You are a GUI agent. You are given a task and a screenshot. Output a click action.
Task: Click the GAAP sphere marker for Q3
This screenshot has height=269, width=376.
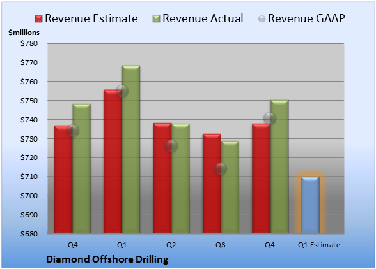click(221, 169)
